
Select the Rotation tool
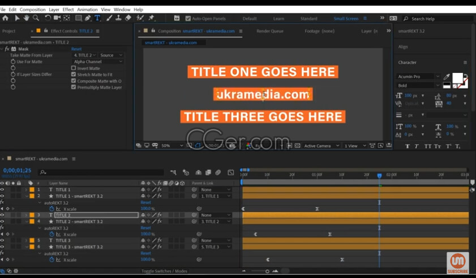[48, 18]
